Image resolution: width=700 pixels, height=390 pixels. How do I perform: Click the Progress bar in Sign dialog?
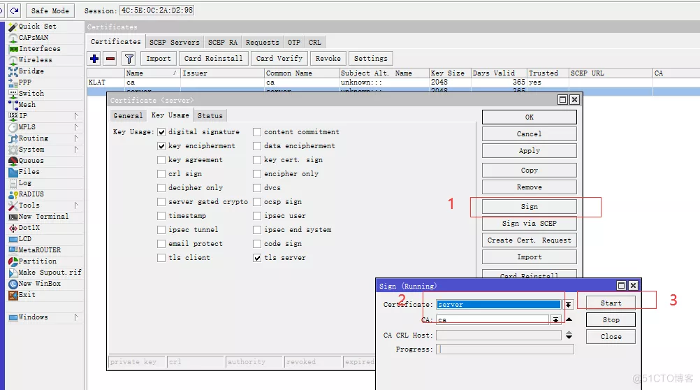[504, 349]
